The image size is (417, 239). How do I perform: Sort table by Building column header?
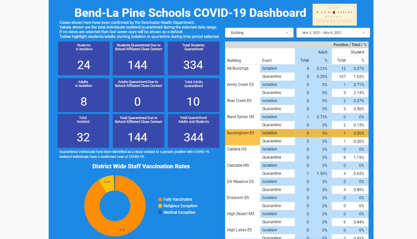[x=234, y=60]
